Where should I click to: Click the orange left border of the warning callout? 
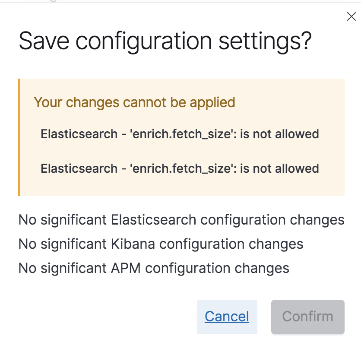click(19, 137)
